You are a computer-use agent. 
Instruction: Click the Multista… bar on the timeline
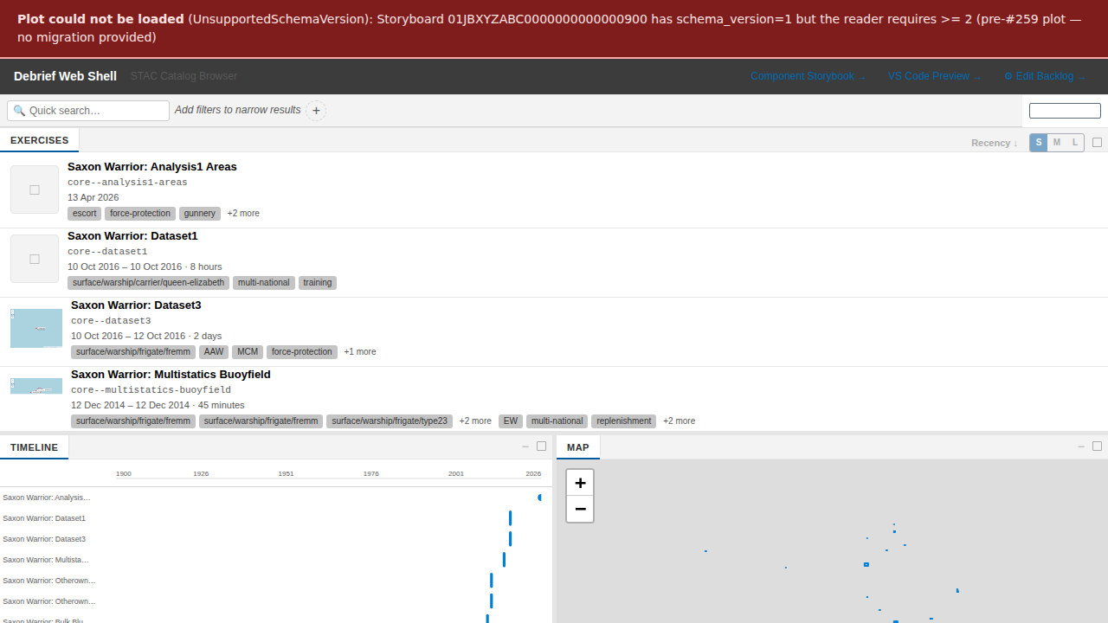[504, 560]
